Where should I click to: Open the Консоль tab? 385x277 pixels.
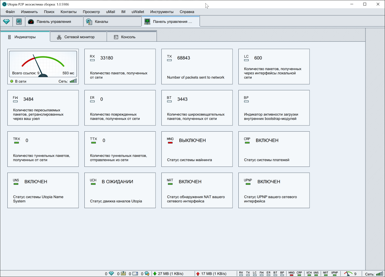pos(132,37)
